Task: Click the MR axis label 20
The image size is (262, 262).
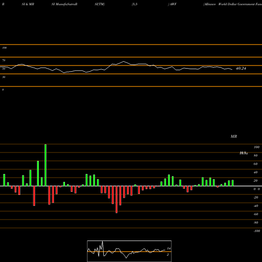Action: point(256,181)
